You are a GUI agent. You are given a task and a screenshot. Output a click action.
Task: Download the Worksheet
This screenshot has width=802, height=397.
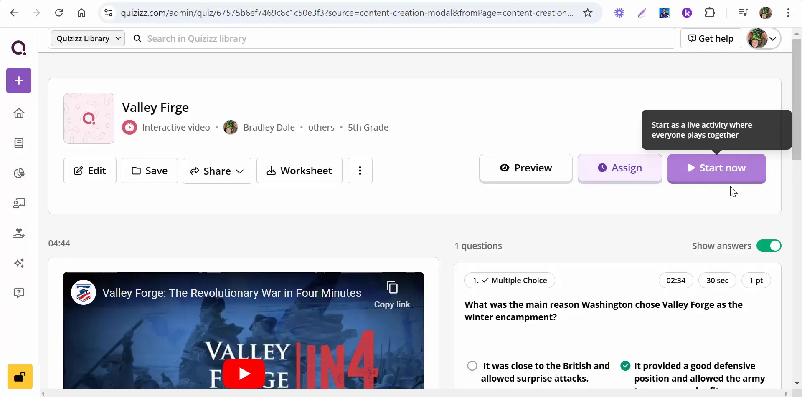pyautogui.click(x=299, y=171)
